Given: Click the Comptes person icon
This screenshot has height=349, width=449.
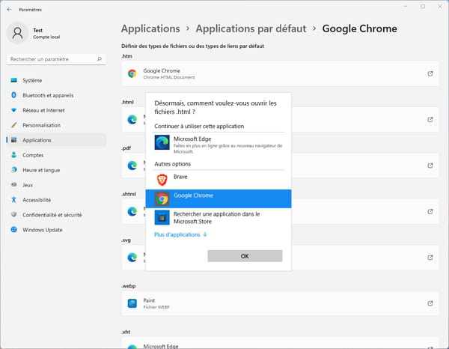Looking at the screenshot, I should [x=13, y=155].
